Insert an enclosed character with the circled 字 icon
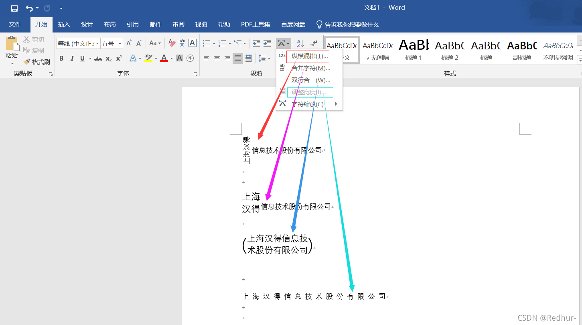Screen dimensions: 582x325 tap(190, 59)
